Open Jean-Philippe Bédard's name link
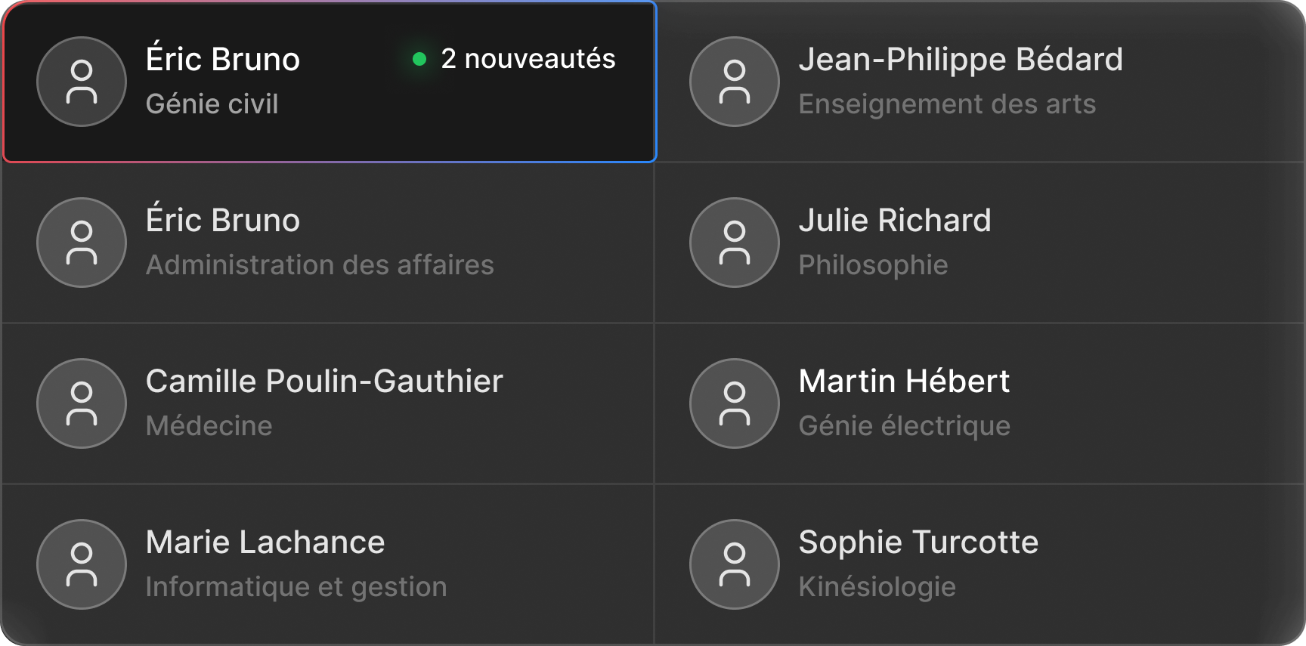1306x646 pixels. coord(961,60)
